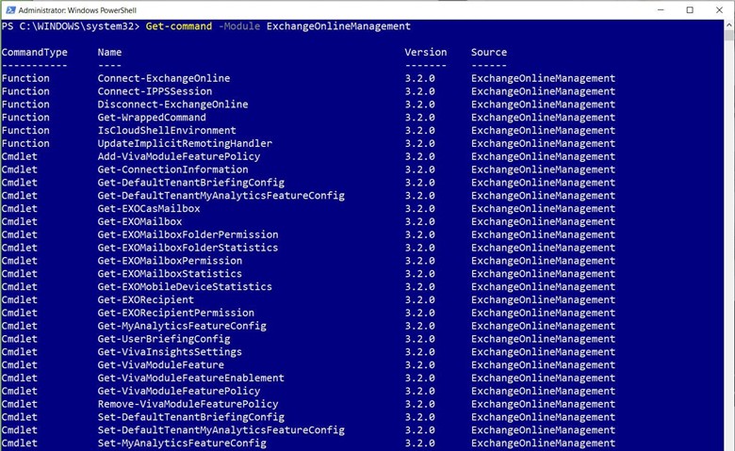The height and width of the screenshot is (451, 735).
Task: Click the CommandType column header
Action: pos(34,53)
